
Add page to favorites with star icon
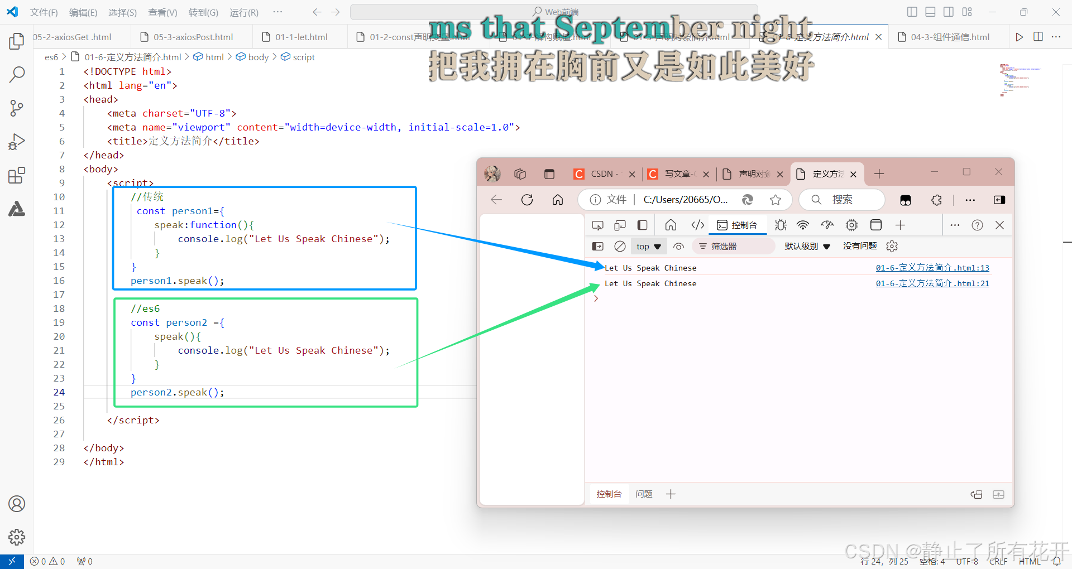pyautogui.click(x=776, y=200)
